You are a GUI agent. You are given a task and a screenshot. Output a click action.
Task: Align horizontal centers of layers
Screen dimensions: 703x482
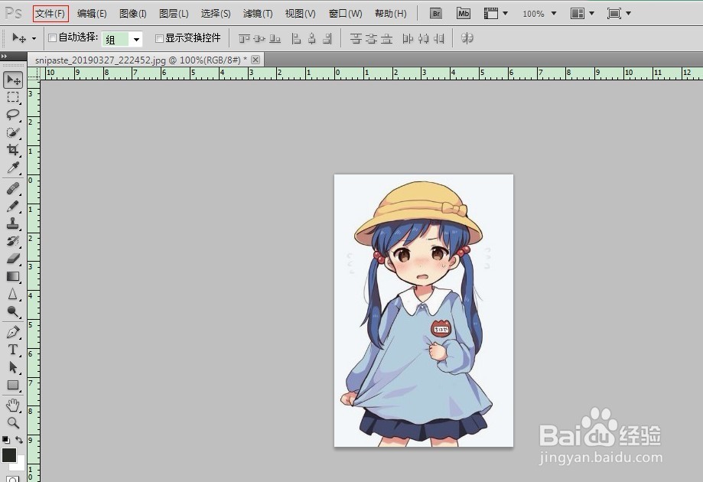tap(312, 38)
